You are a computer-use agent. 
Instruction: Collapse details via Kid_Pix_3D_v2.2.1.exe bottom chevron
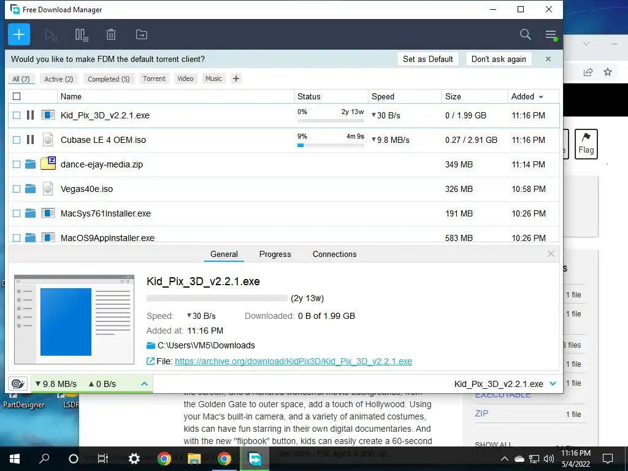pyautogui.click(x=553, y=384)
